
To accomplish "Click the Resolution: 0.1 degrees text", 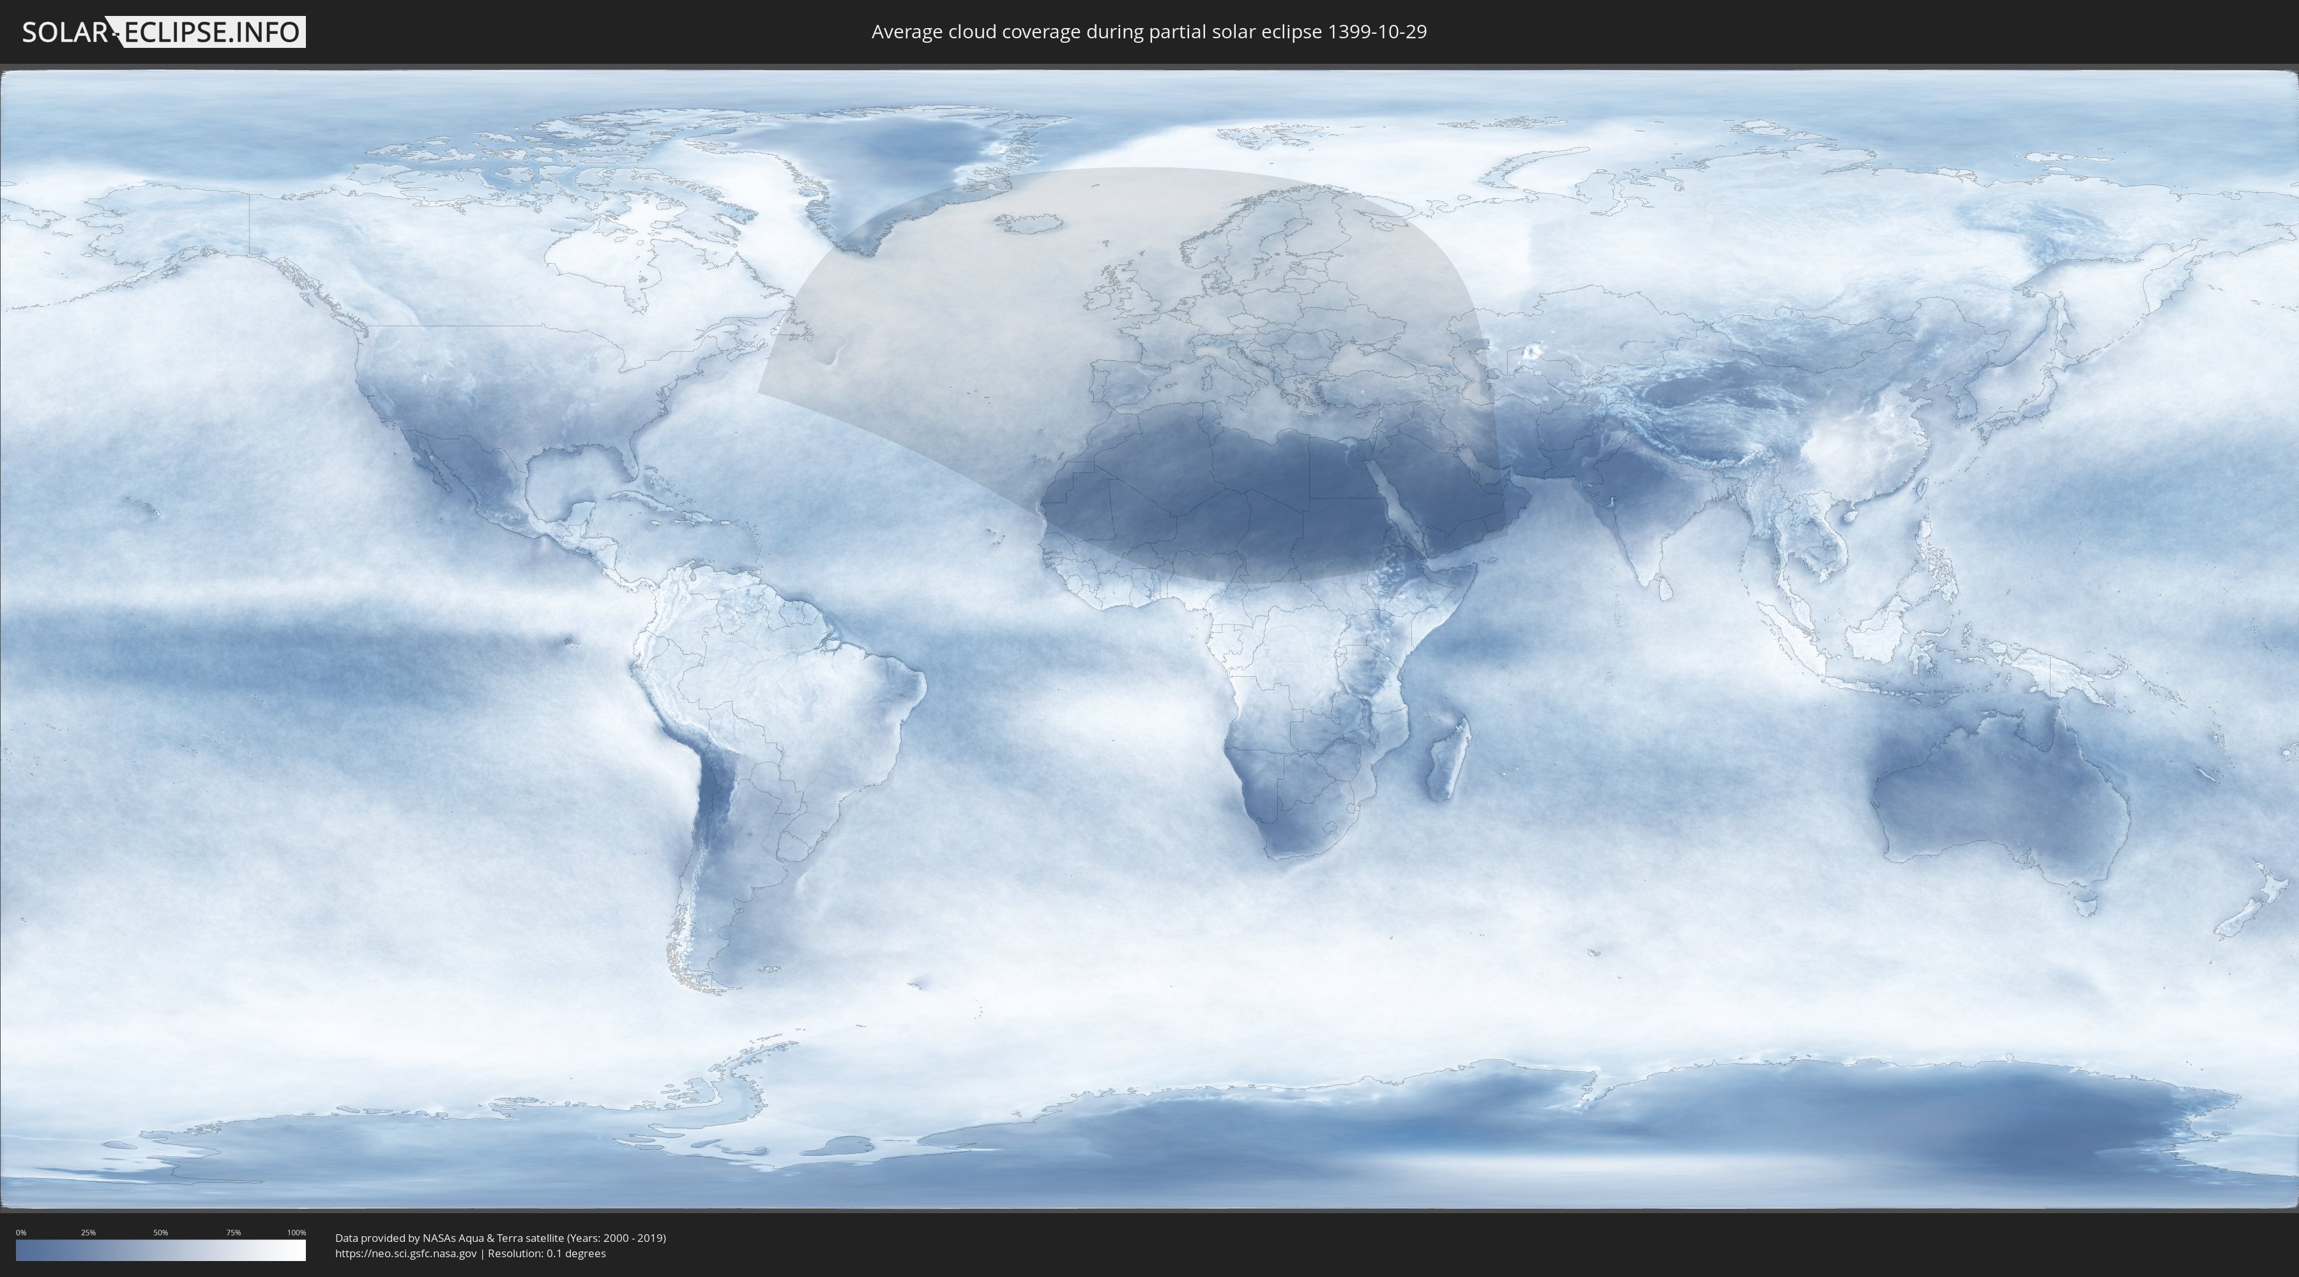I will click(x=546, y=1253).
